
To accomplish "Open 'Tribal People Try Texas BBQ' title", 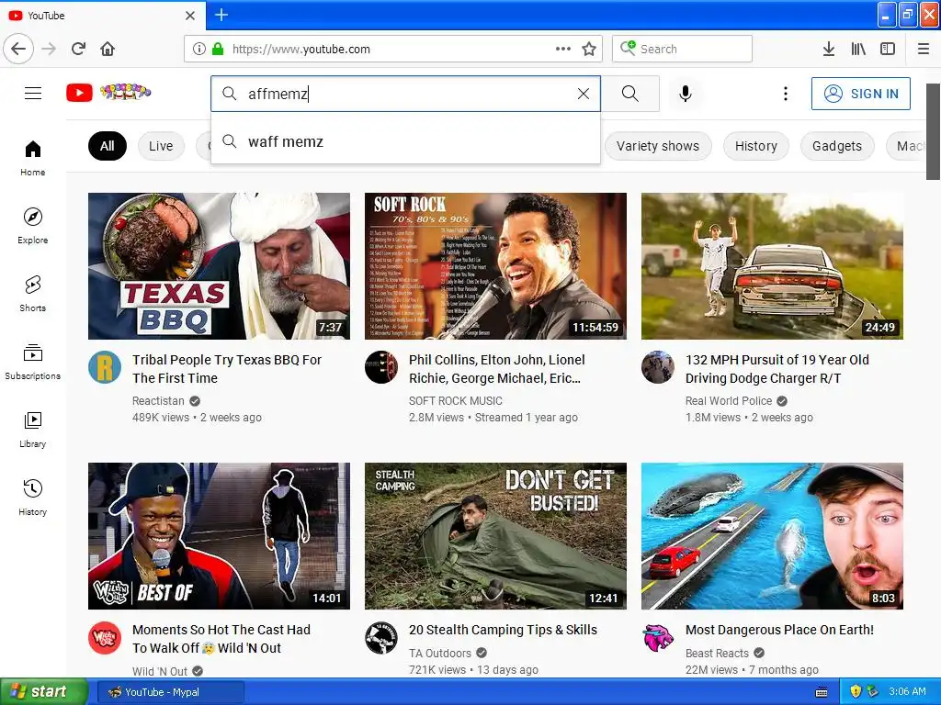I will tap(227, 369).
